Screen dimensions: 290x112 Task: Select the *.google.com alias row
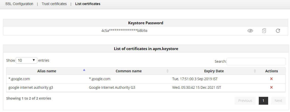point(19,79)
